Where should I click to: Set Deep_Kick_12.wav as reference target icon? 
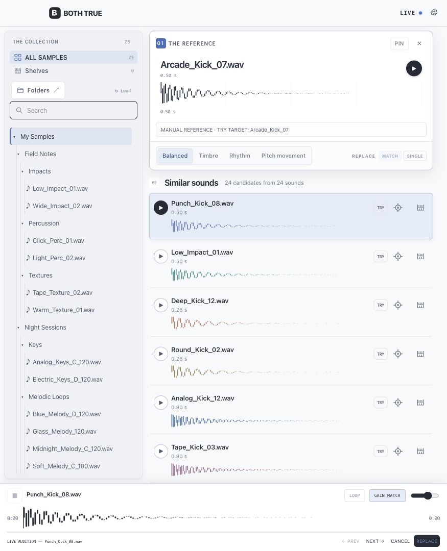pos(398,305)
